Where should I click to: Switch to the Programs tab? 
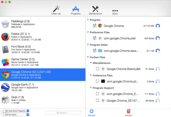(76, 10)
